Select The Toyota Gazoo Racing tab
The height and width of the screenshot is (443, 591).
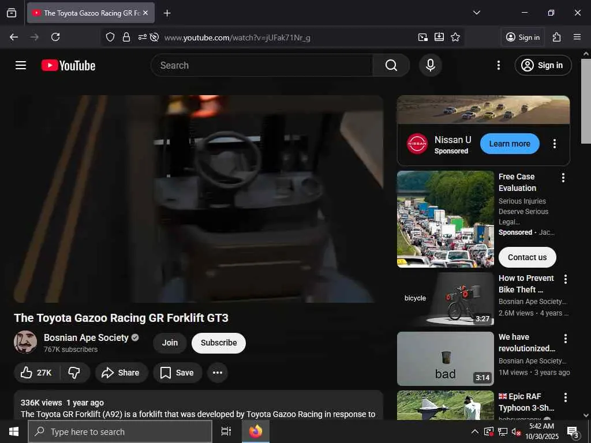91,13
